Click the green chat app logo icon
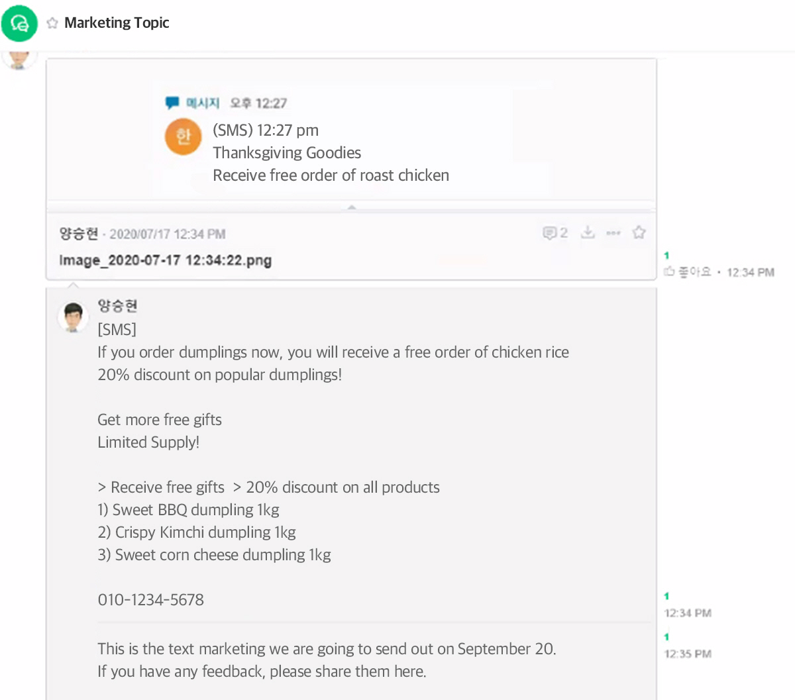Image resolution: width=795 pixels, height=700 pixels. tap(19, 23)
